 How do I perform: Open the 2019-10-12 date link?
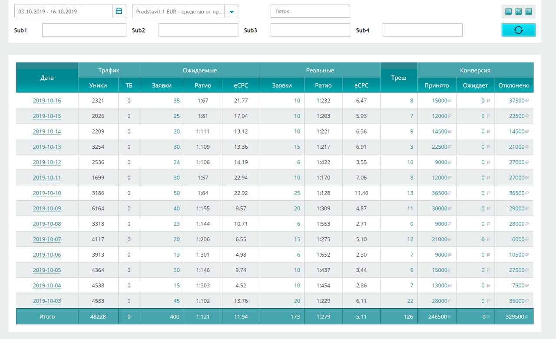(x=47, y=162)
